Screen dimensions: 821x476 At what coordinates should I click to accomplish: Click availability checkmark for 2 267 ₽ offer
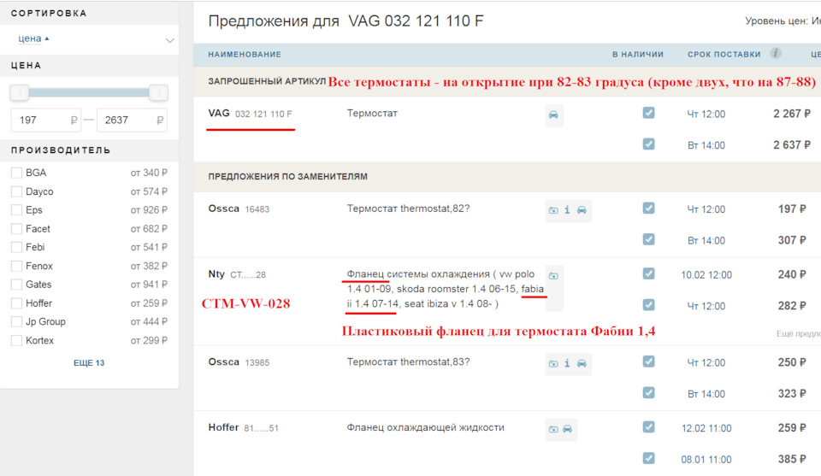tap(649, 113)
